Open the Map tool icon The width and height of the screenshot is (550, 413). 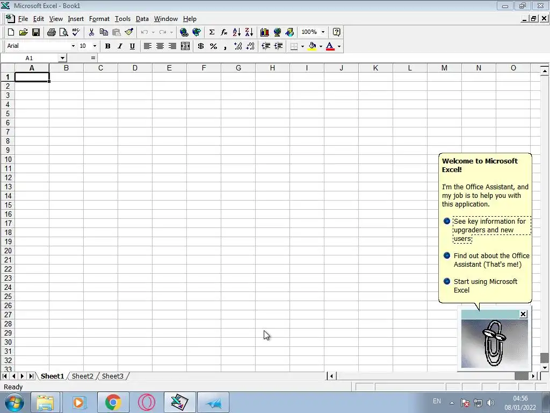[x=277, y=32]
